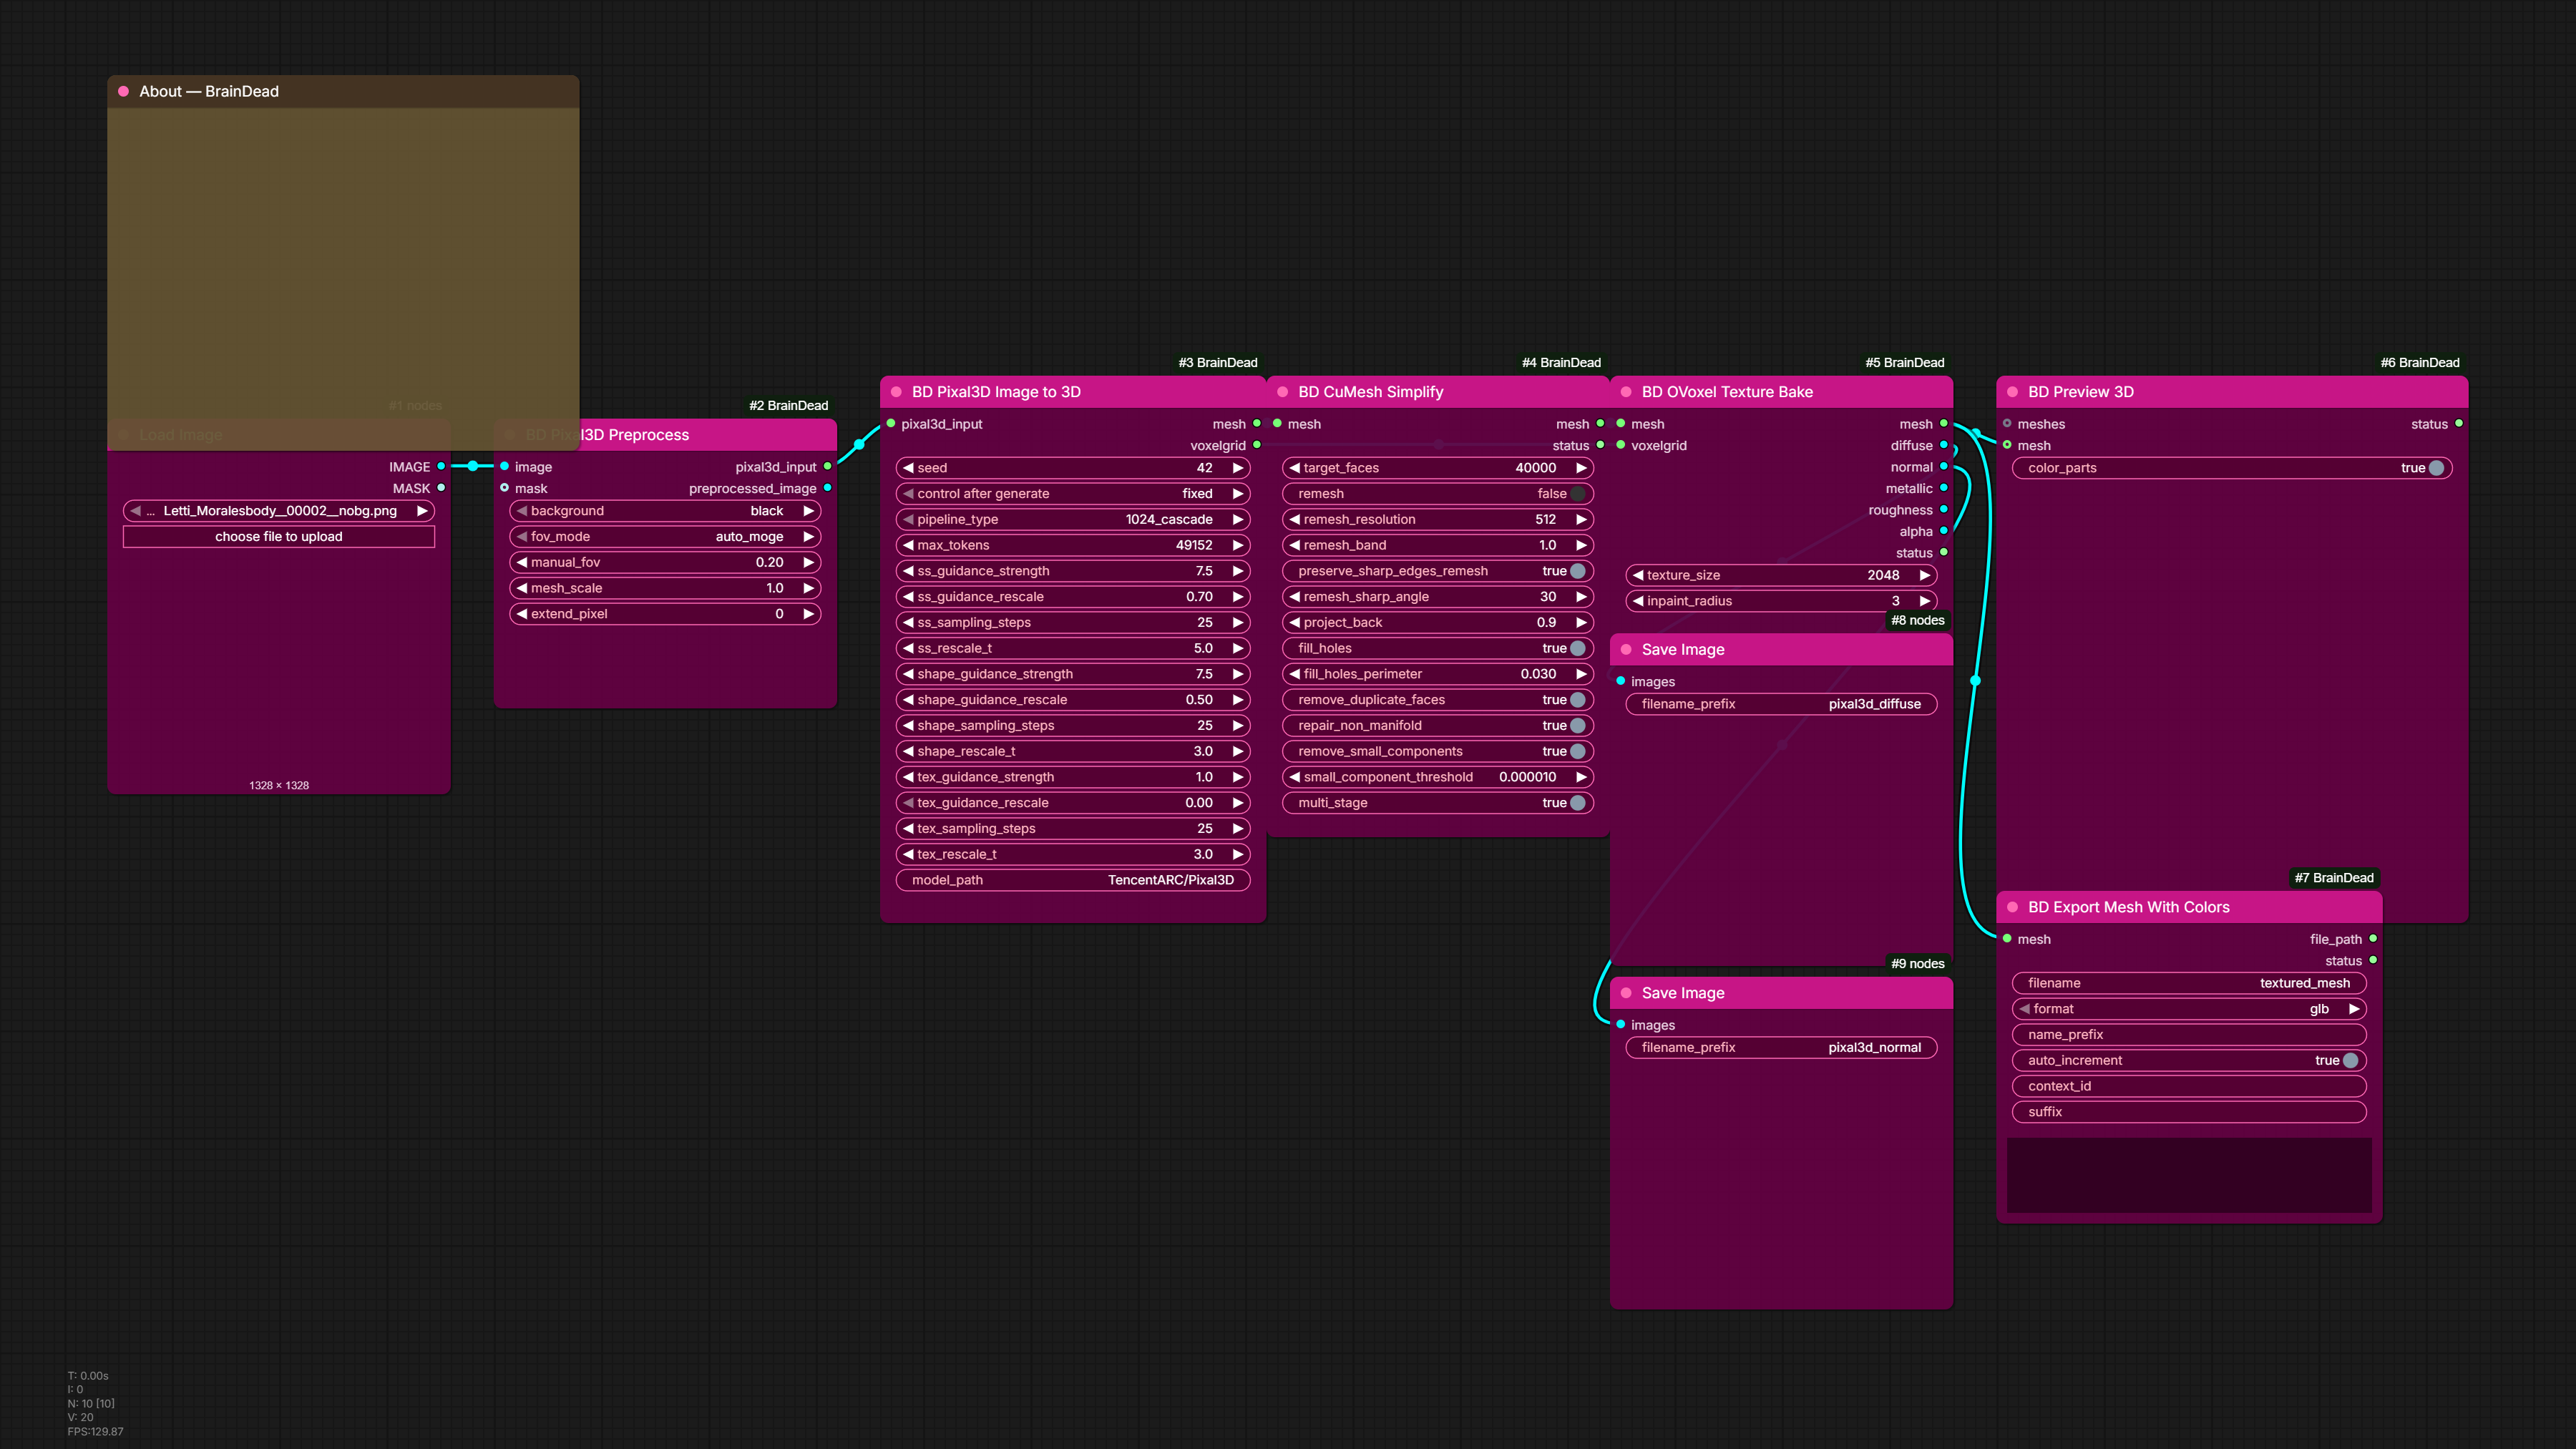Decrease max_tokens with left arrow
Image resolution: width=2576 pixels, height=1449 pixels.
[x=908, y=545]
